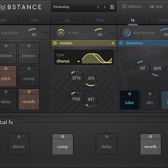
Task: Select the tube distortion type
Action: [x=129, y=100]
